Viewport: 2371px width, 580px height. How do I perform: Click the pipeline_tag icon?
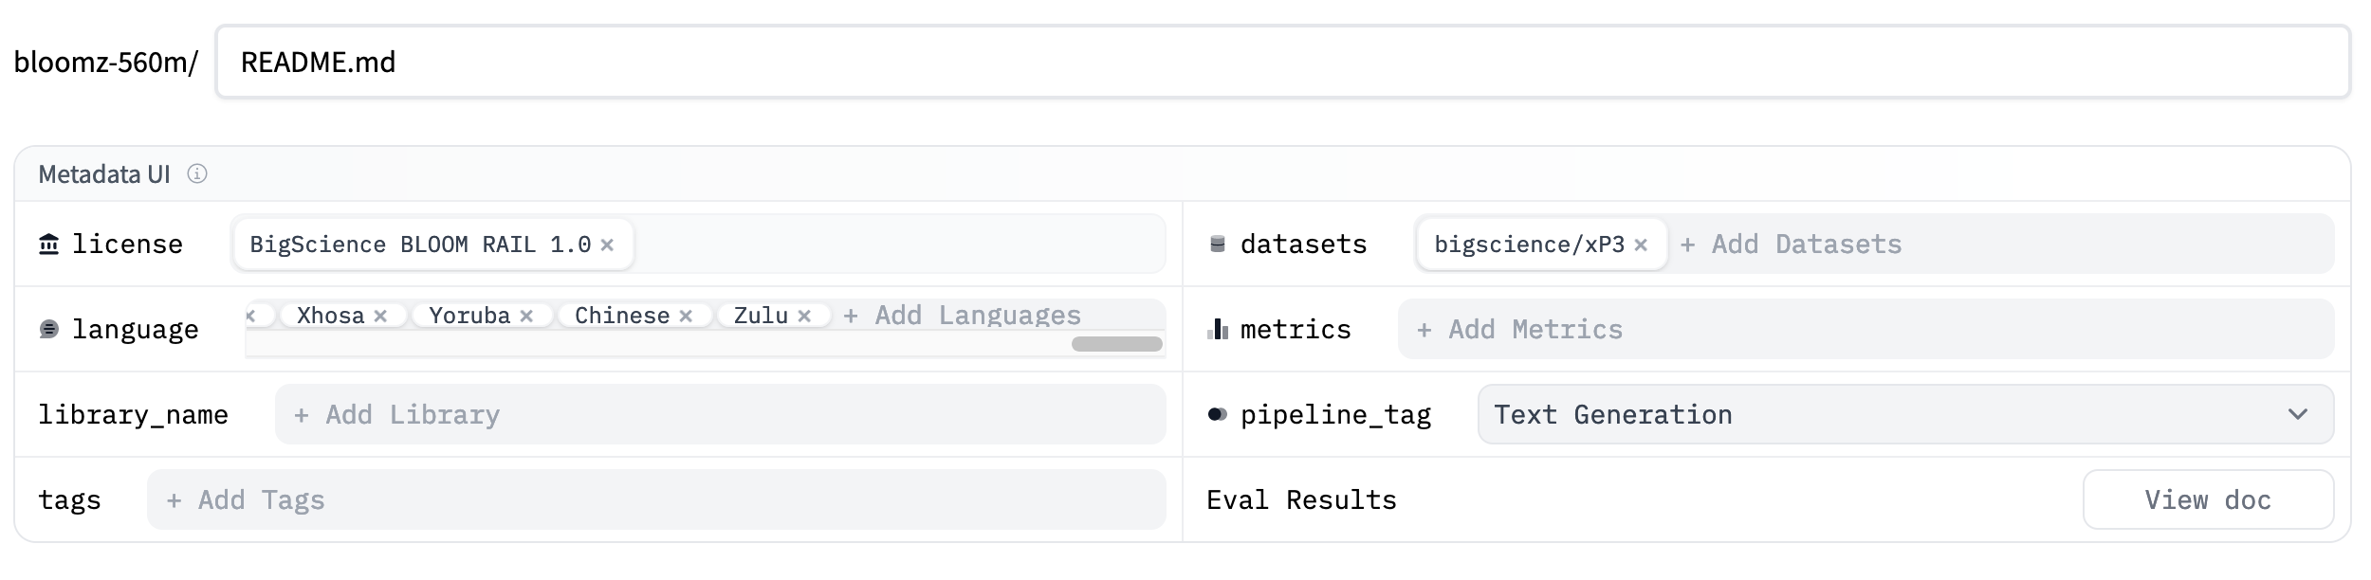tap(1218, 414)
